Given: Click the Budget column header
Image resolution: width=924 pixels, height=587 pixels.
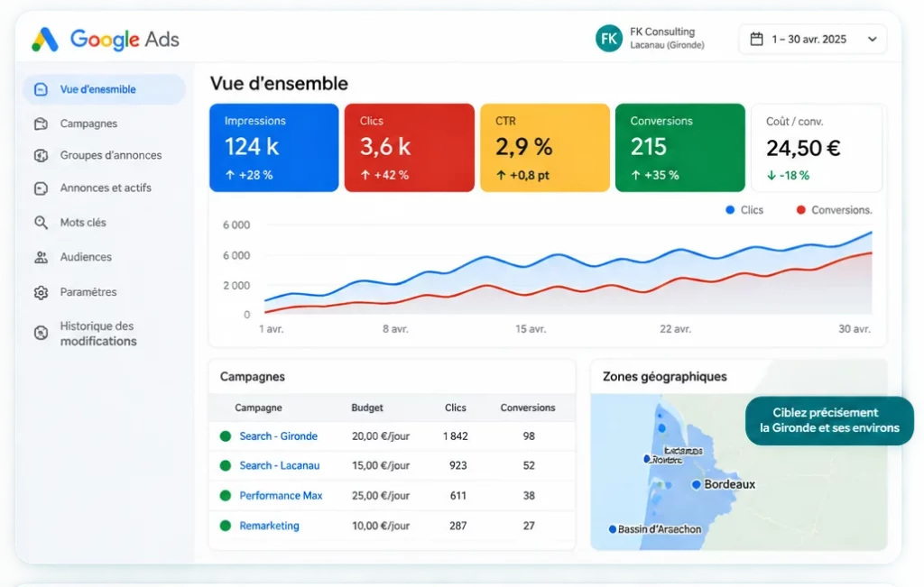Looking at the screenshot, I should 367,408.
